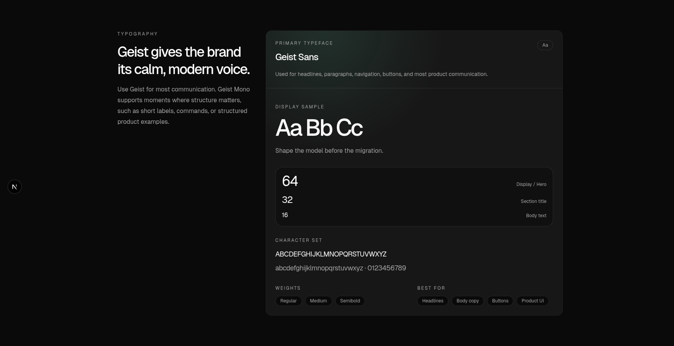
Task: Click the paragraph starting 'Use Geist for most'
Action: point(184,105)
